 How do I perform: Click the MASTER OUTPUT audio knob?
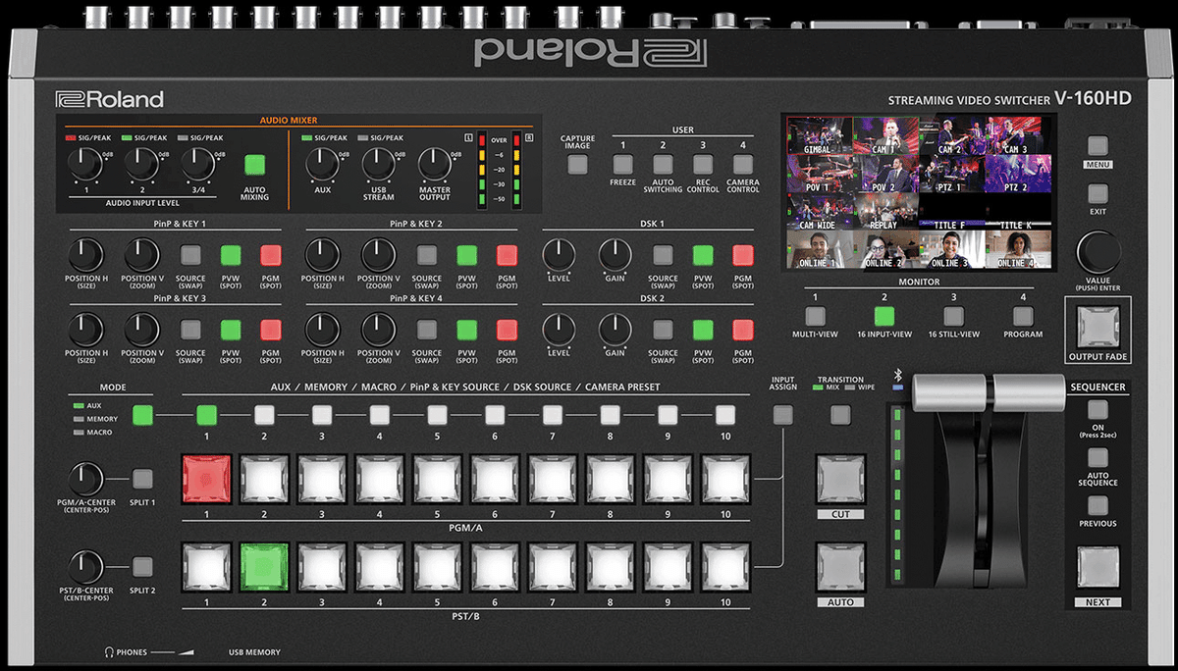[435, 165]
